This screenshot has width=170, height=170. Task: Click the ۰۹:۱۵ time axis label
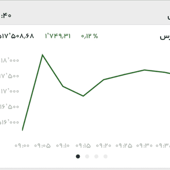tap(83, 146)
